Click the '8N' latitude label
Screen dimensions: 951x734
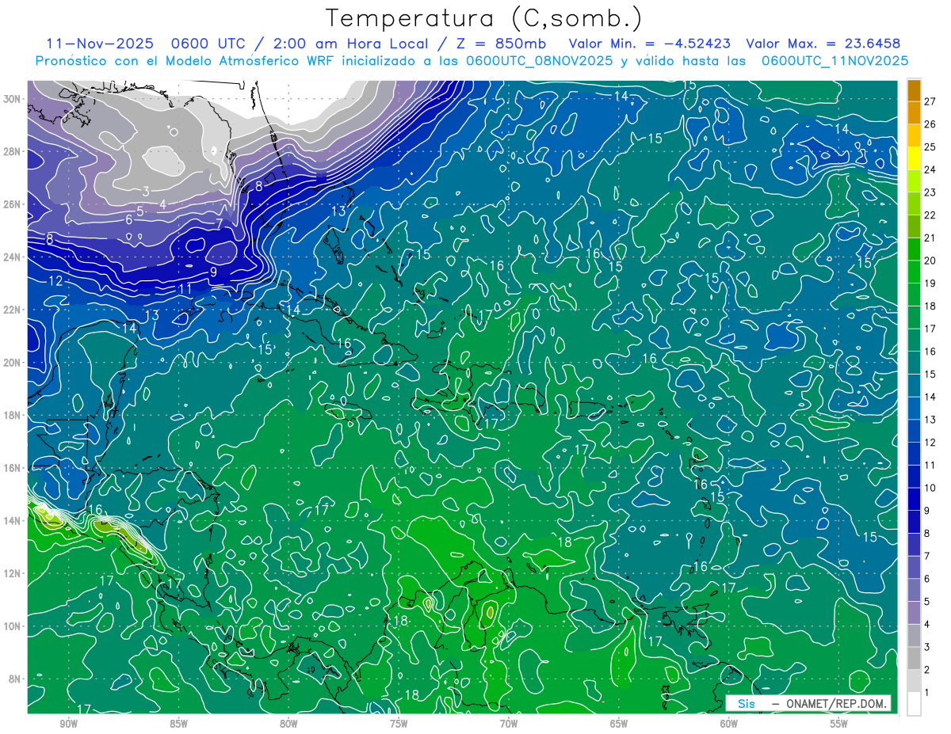15,679
